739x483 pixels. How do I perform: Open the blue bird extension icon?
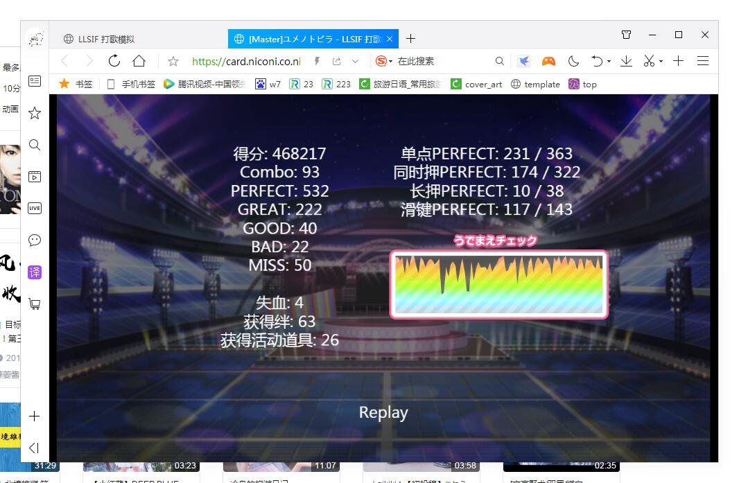coord(523,61)
